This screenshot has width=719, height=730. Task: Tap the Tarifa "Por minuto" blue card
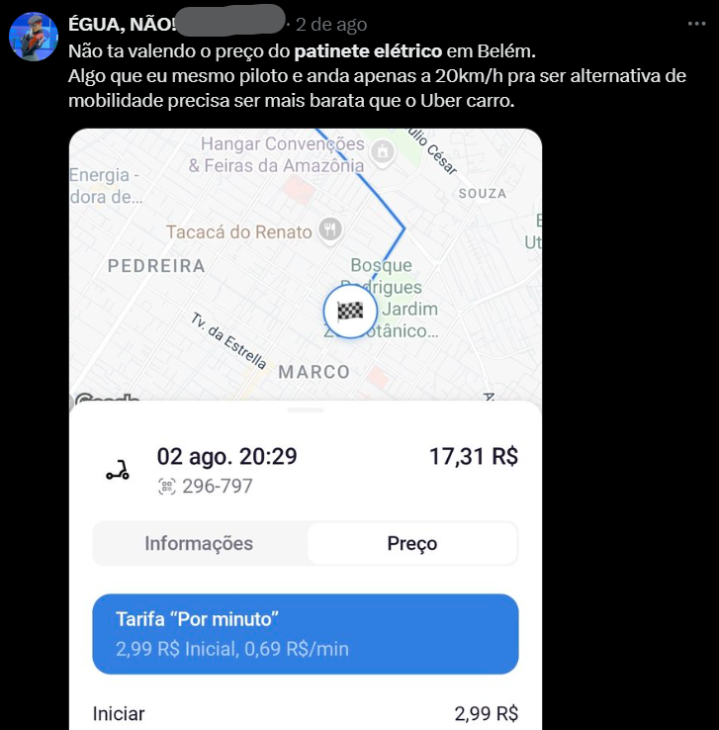[306, 634]
